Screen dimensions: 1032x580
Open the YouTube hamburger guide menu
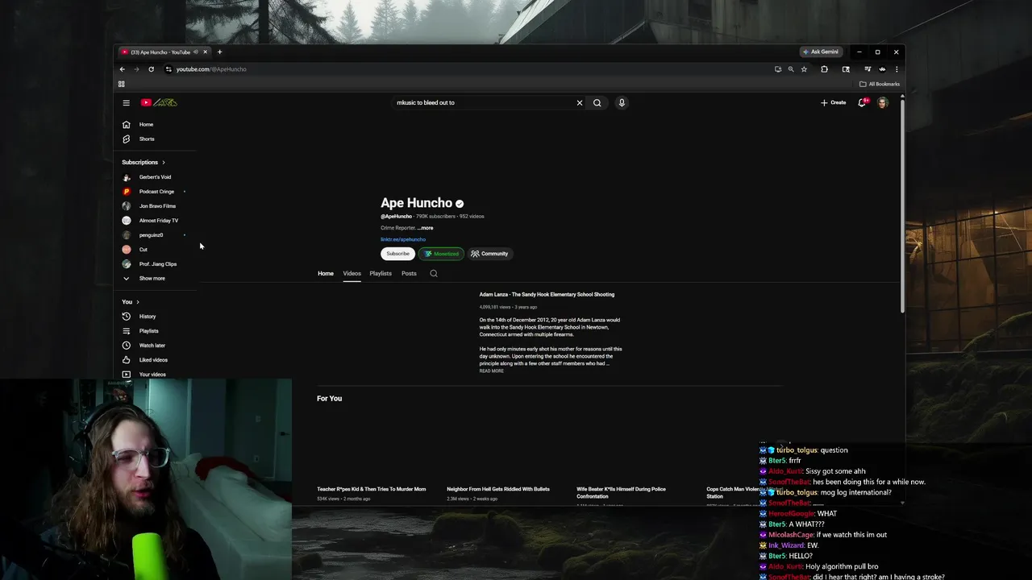(126, 103)
